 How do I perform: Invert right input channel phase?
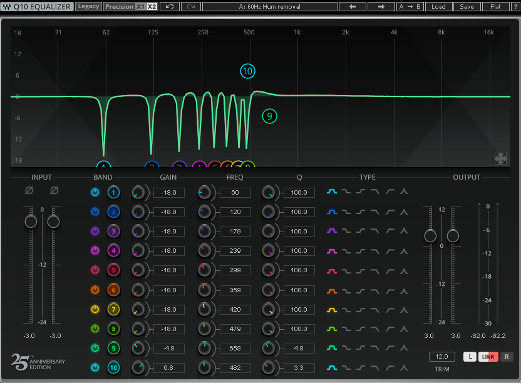click(x=54, y=190)
